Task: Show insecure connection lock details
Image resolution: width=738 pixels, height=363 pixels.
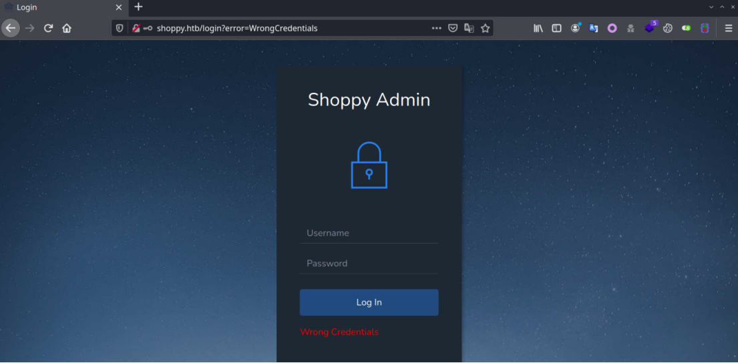Action: pyautogui.click(x=136, y=28)
